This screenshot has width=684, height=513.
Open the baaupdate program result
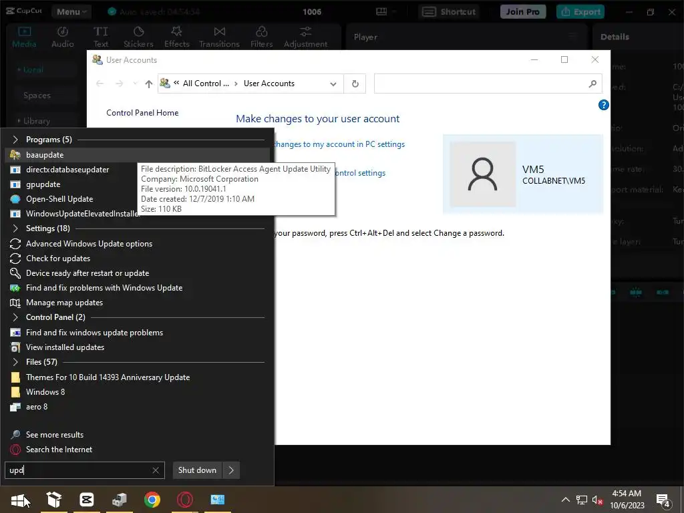click(x=137, y=155)
